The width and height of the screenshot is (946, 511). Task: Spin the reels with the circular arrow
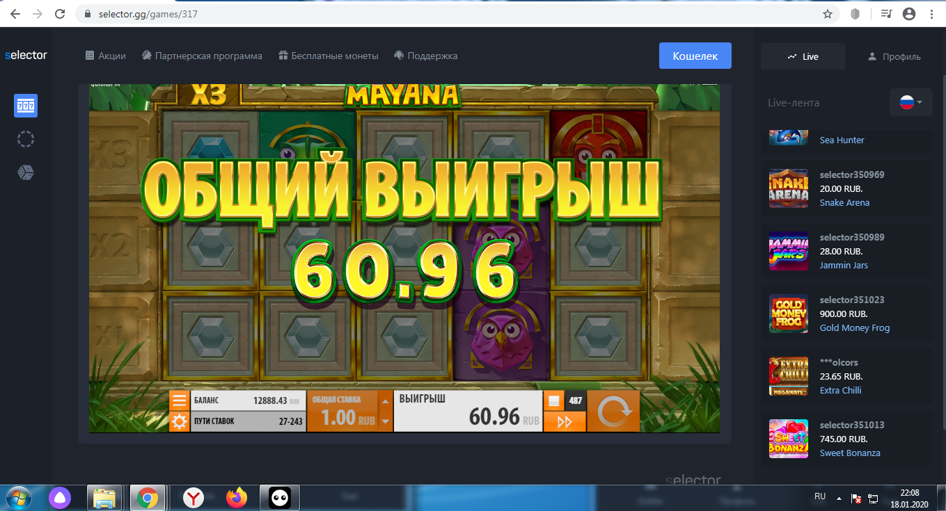pos(613,411)
